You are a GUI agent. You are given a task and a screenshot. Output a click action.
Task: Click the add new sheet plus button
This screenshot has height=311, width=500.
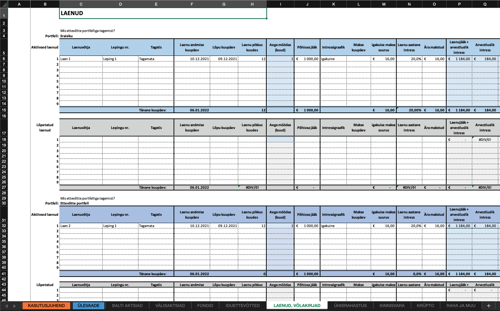coord(488,306)
